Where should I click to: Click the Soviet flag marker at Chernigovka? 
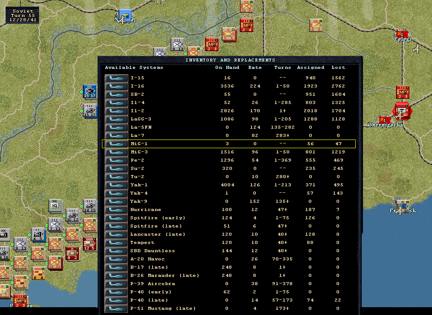pos(385,120)
